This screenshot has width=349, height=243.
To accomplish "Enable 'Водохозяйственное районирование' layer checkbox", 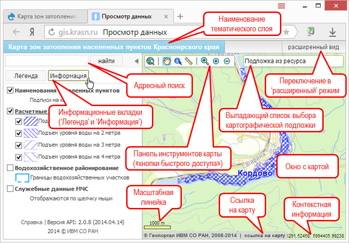I will tap(11, 168).
